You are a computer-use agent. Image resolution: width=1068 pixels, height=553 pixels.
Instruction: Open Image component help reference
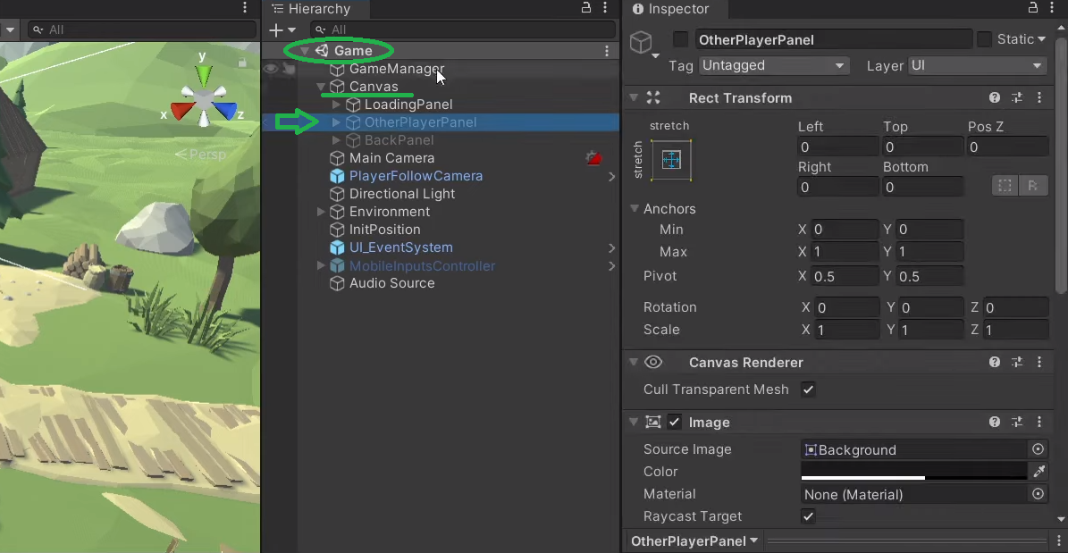pyautogui.click(x=995, y=423)
